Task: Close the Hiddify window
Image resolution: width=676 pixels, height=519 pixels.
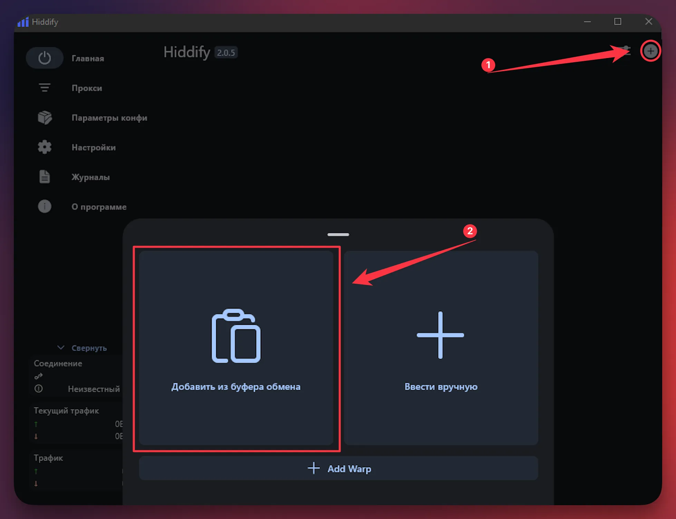Action: click(x=649, y=22)
